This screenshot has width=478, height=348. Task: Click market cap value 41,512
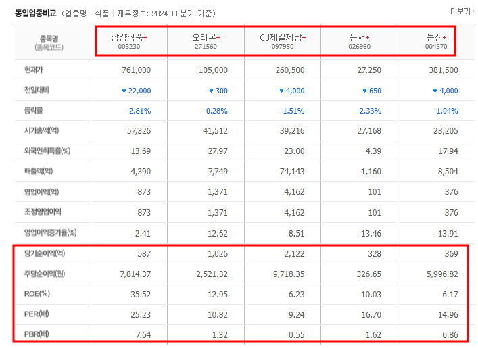pyautogui.click(x=216, y=131)
